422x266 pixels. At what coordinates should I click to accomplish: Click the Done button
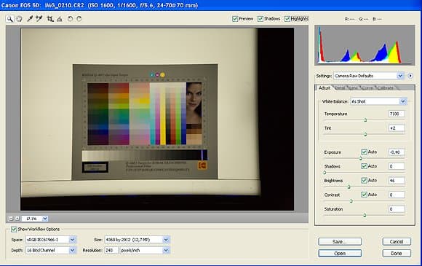pyautogui.click(x=397, y=254)
